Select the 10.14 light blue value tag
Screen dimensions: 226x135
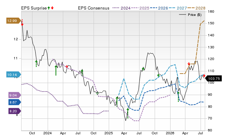tap(13, 75)
